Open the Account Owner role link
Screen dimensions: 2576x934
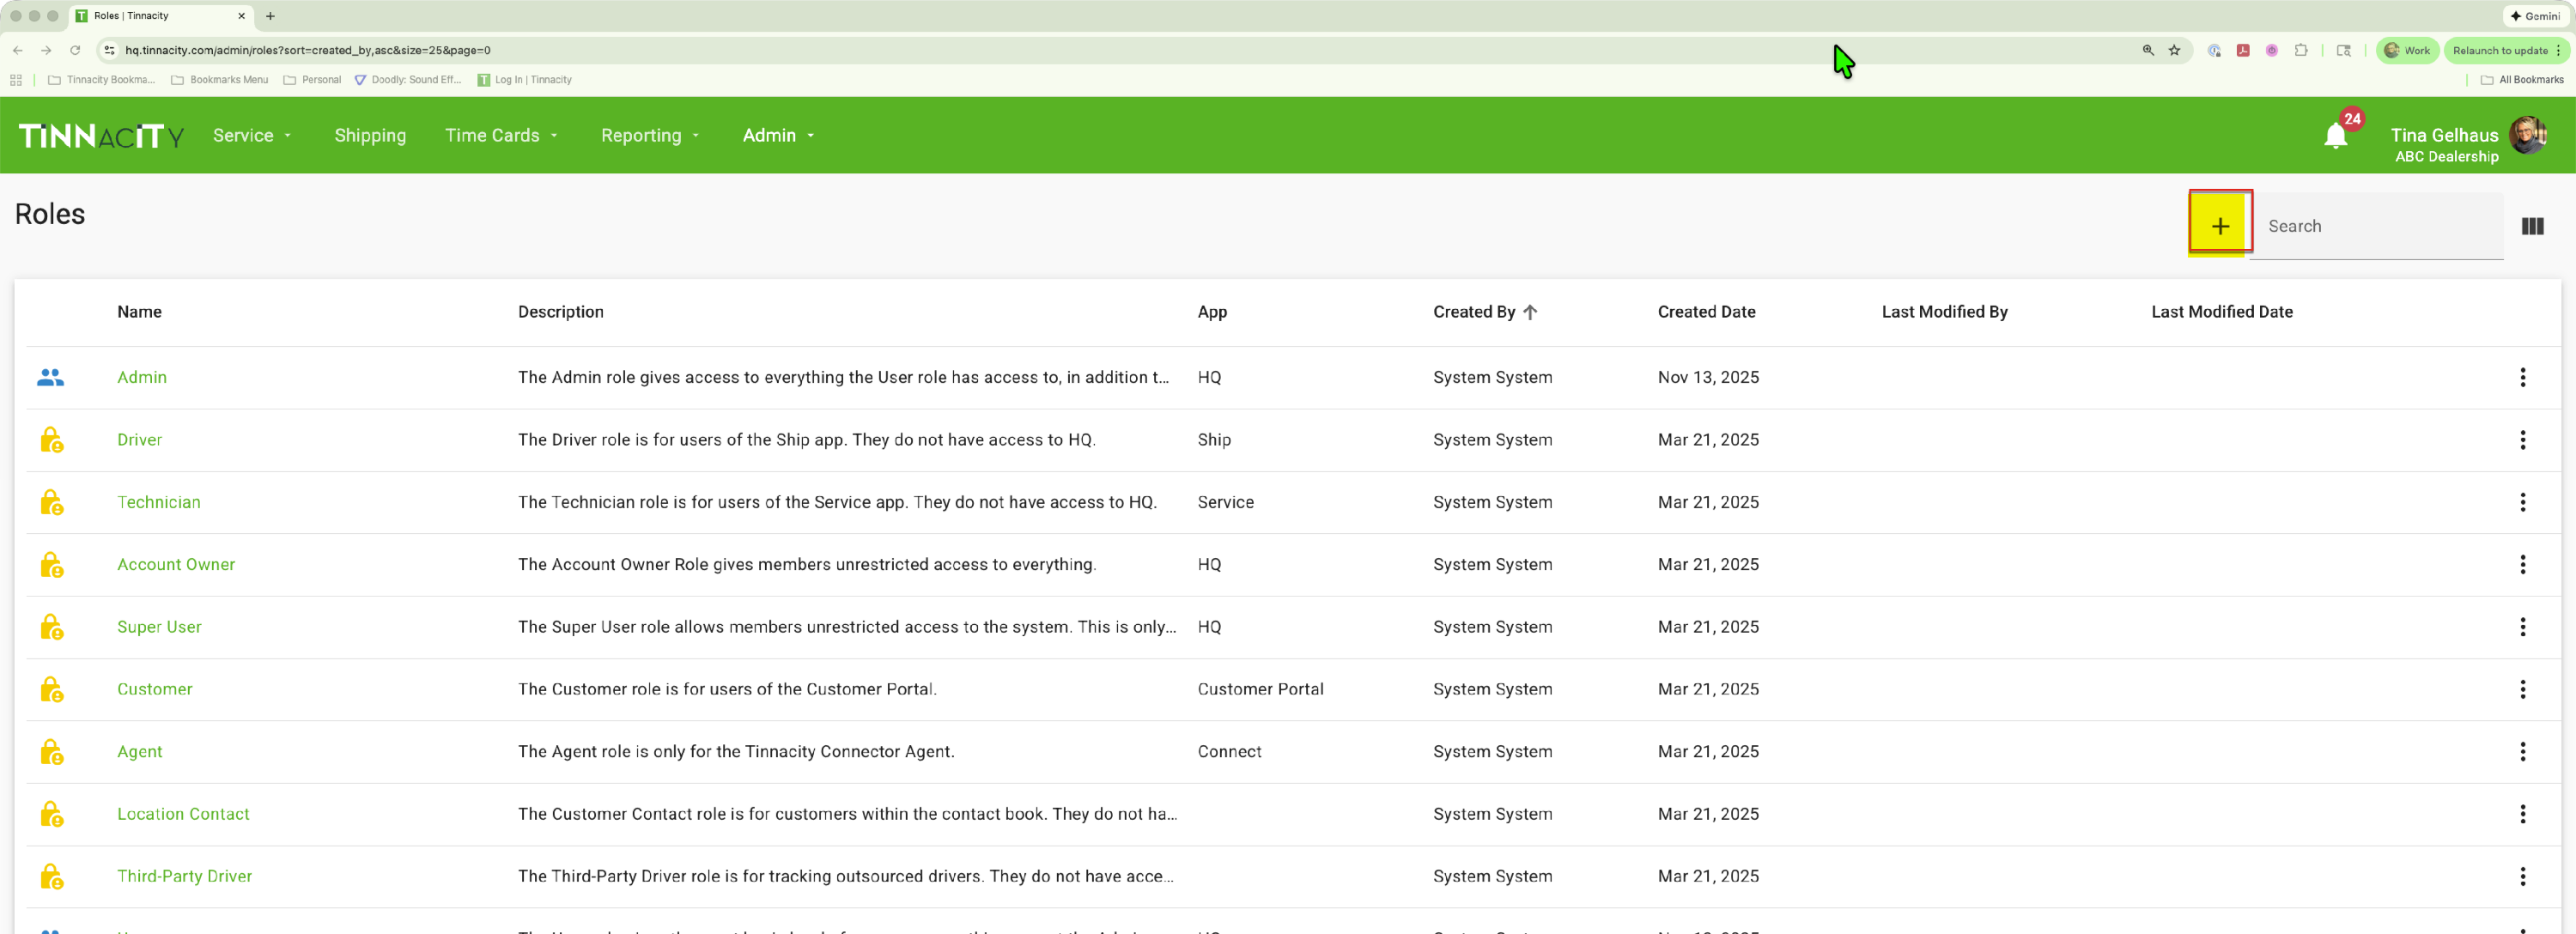(176, 564)
